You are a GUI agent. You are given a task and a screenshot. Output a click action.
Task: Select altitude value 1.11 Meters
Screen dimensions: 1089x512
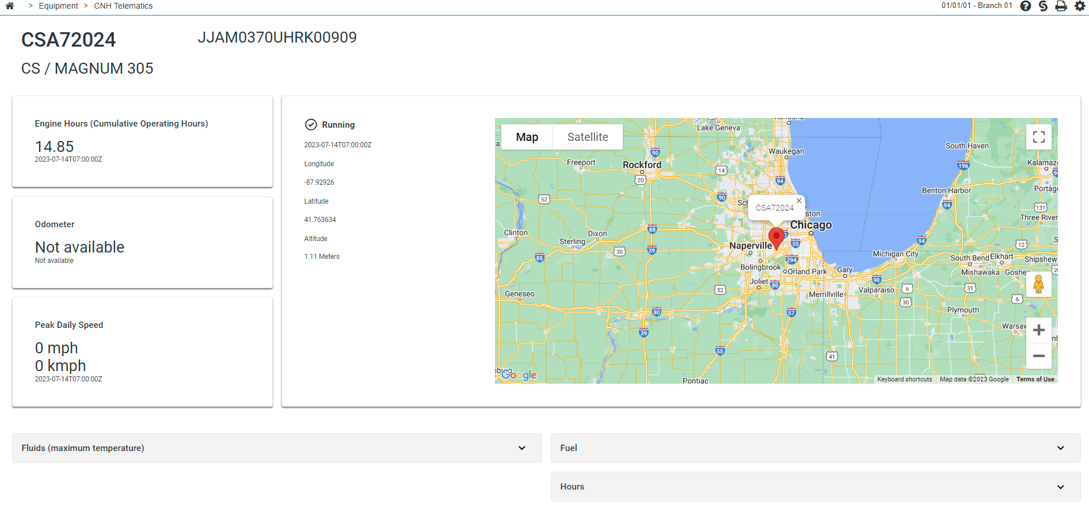[322, 257]
